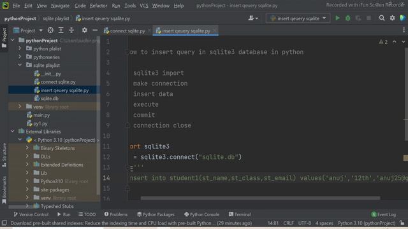Click the editor horizontal scrollbar
The height and width of the screenshot is (229, 408).
[260, 198]
